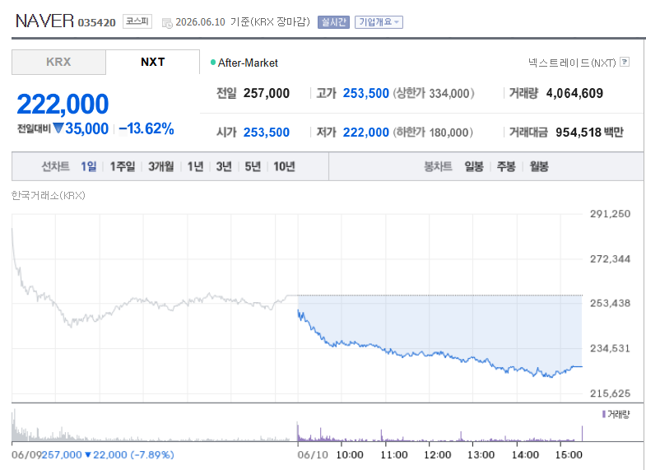This screenshot has height=470, width=646.
Task: Click the 253,438 price axis label
Action: point(610,303)
